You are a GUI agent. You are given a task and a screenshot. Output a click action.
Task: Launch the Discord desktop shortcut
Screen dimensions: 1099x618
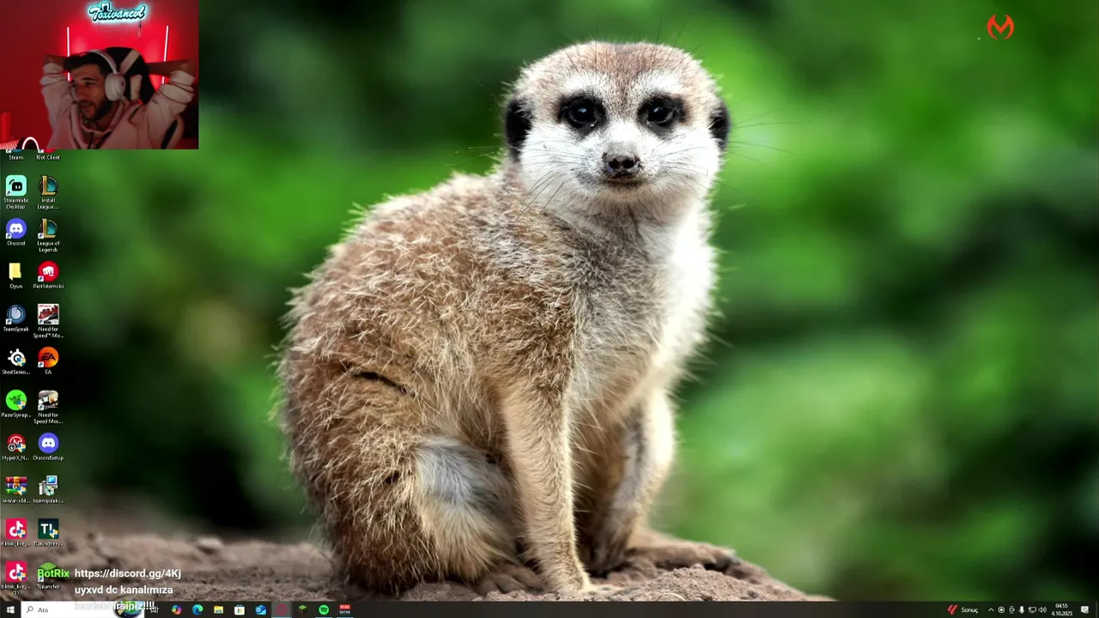pos(15,233)
